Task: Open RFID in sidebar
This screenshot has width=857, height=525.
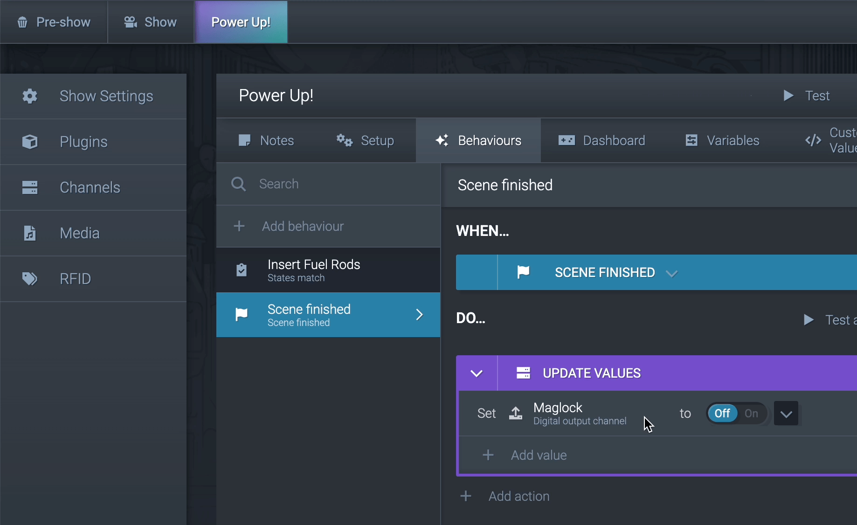Action: click(x=93, y=279)
